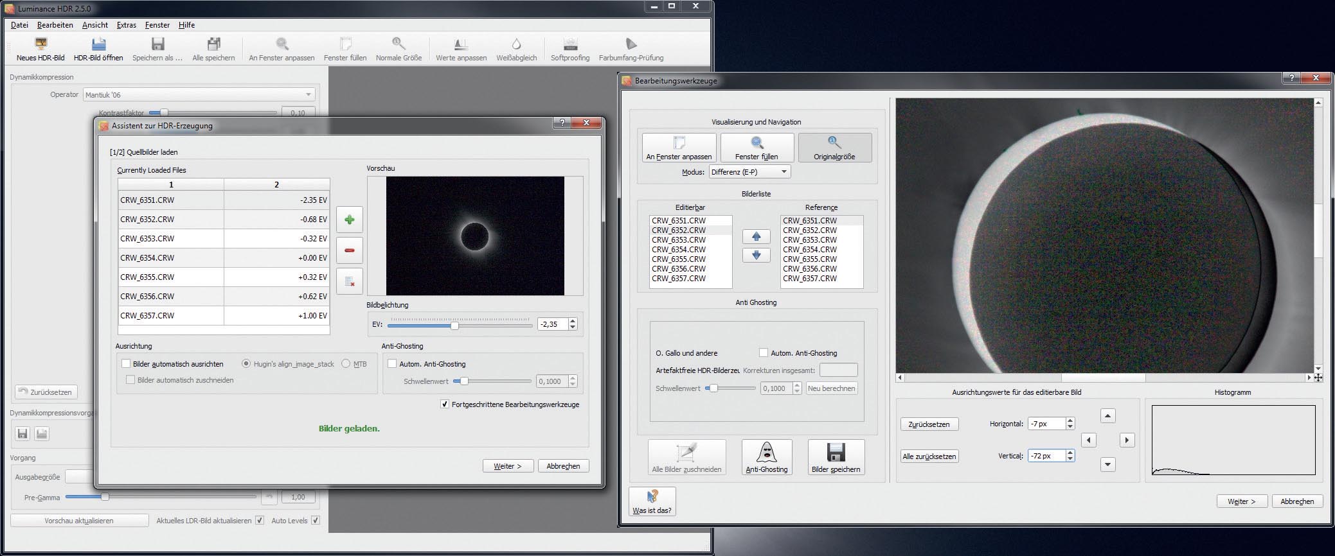1335x556 pixels.
Task: Click the Neues HDR-Bild toolbar icon
Action: [40, 44]
